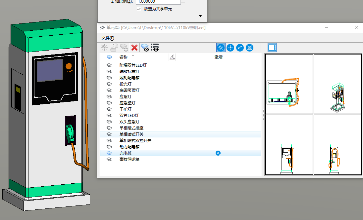The image size is (363, 220).
Task: Select the active placement cell button
Action: point(221,48)
